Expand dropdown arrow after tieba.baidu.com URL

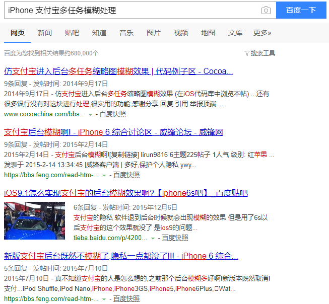(153, 239)
